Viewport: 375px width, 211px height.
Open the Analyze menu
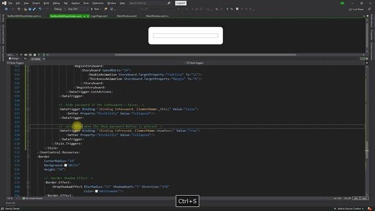(76, 3)
